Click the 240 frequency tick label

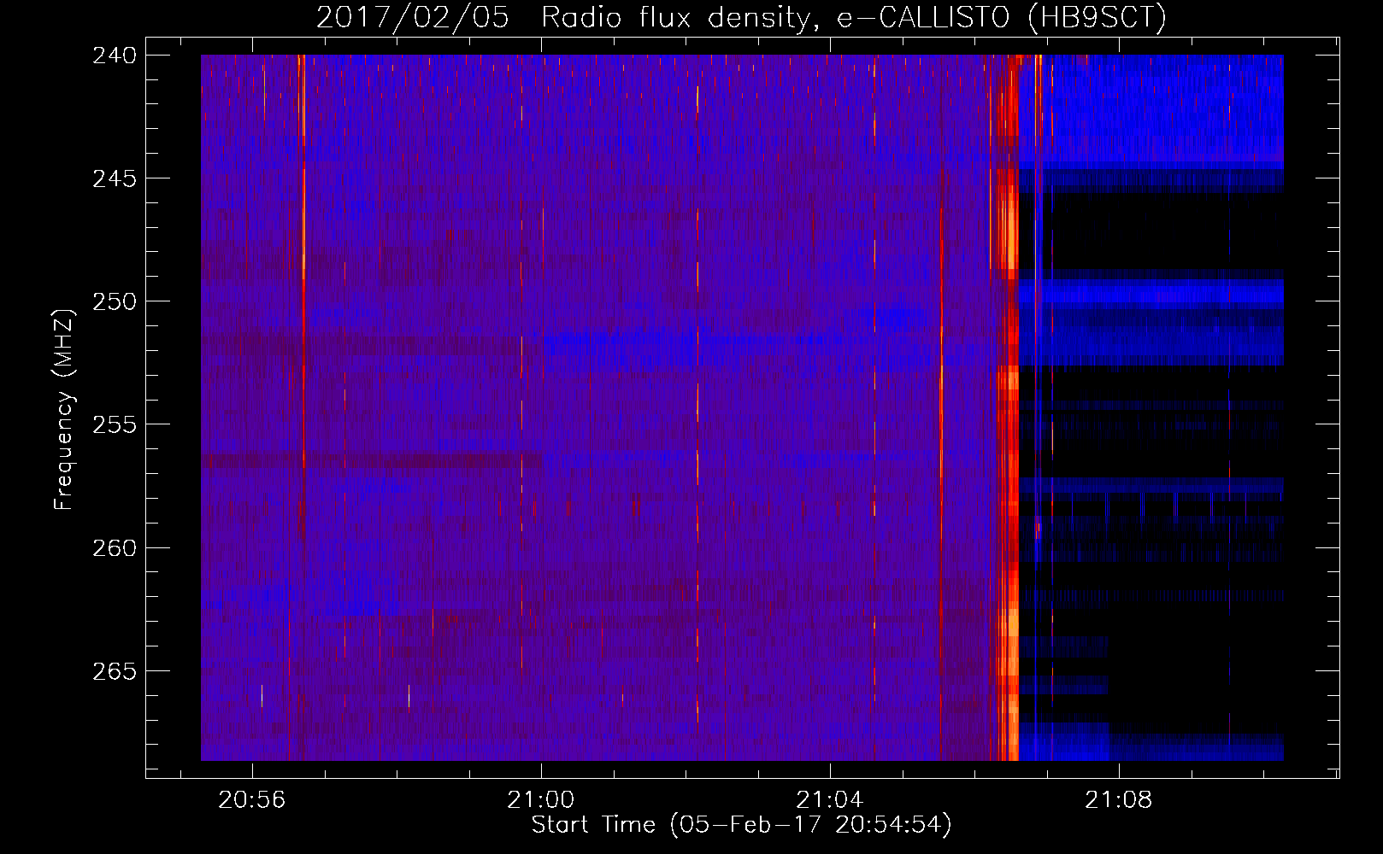pyautogui.click(x=114, y=56)
